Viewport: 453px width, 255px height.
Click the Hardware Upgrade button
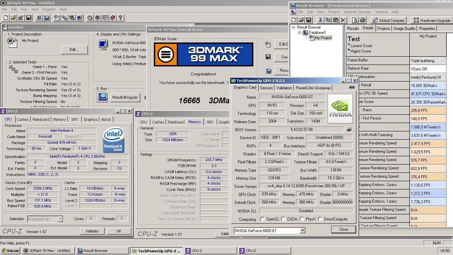point(432,20)
